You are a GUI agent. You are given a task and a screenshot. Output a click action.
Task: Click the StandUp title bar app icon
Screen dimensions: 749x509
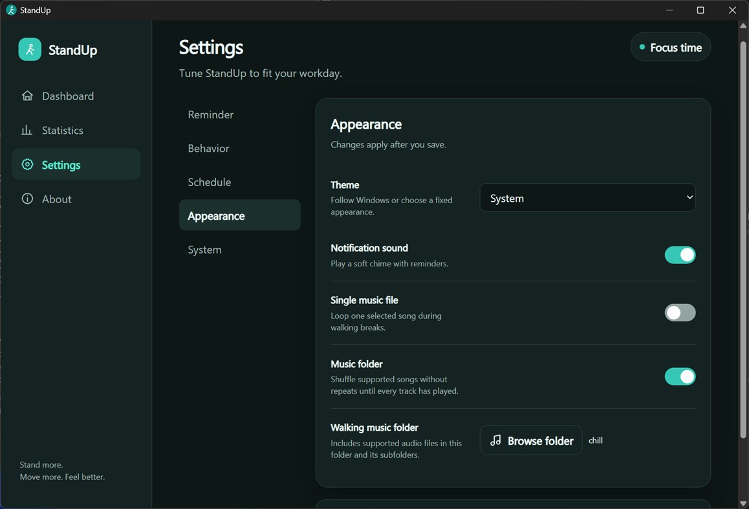tap(11, 10)
